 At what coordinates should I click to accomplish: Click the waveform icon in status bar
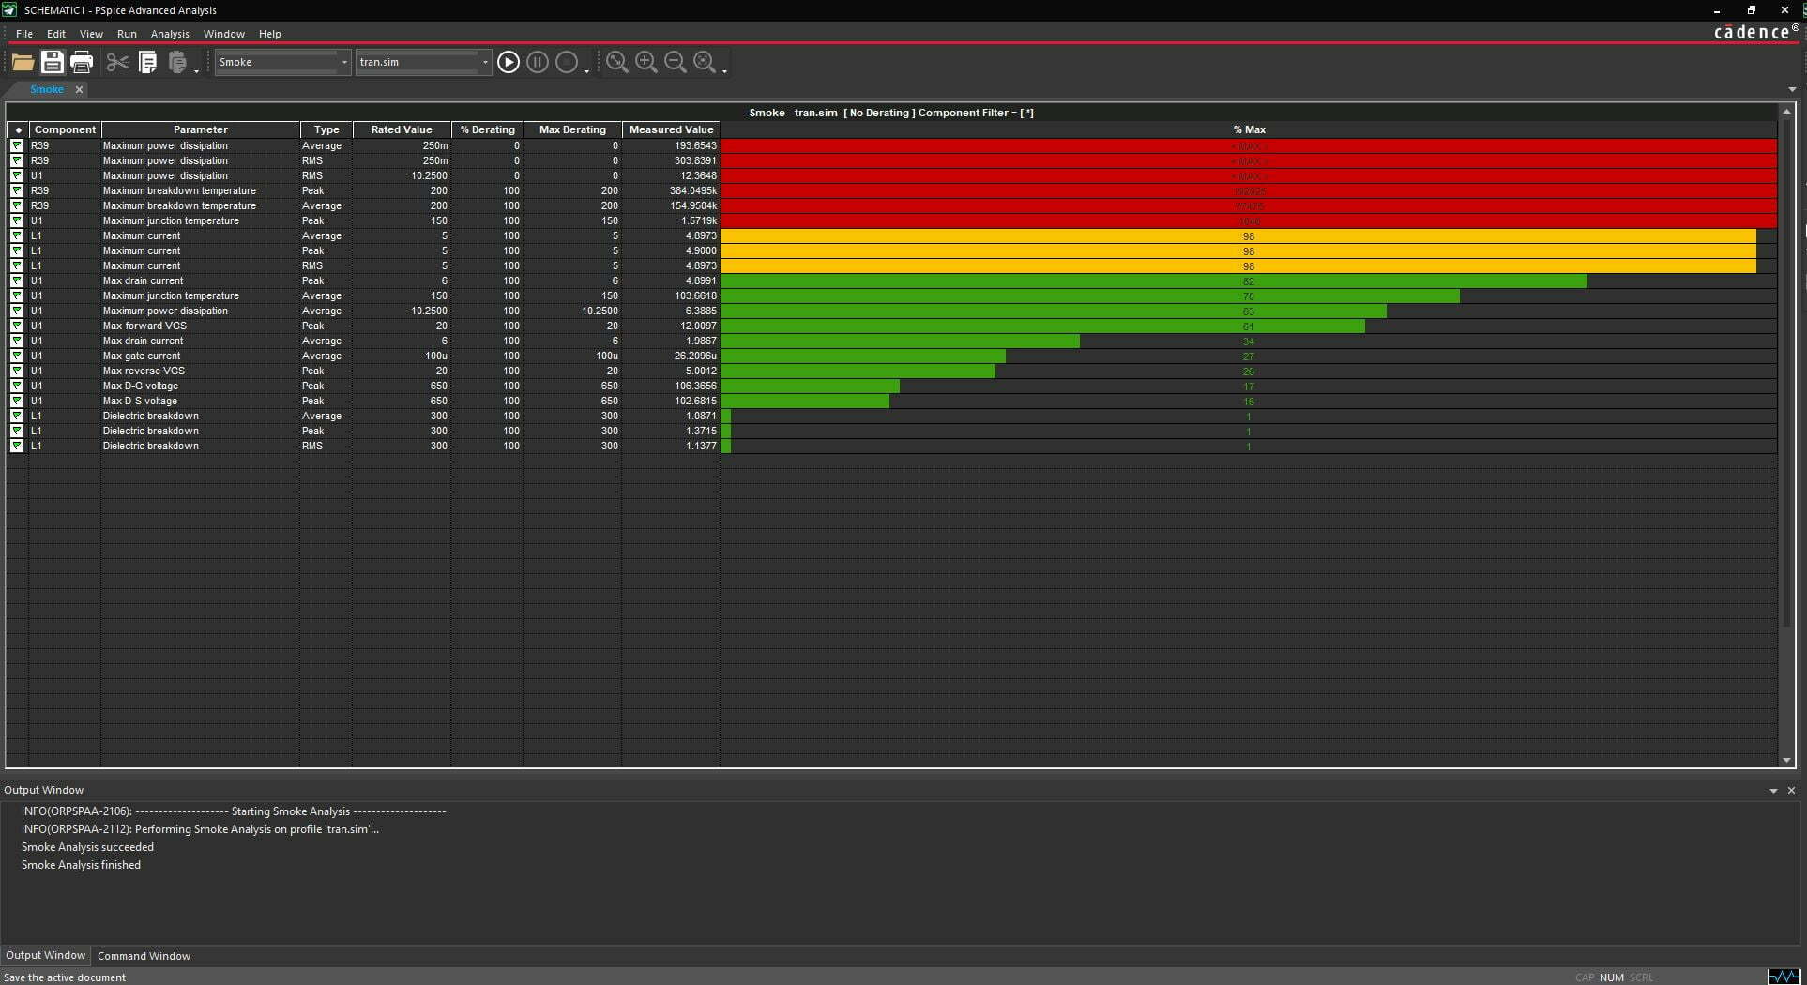pyautogui.click(x=1784, y=977)
